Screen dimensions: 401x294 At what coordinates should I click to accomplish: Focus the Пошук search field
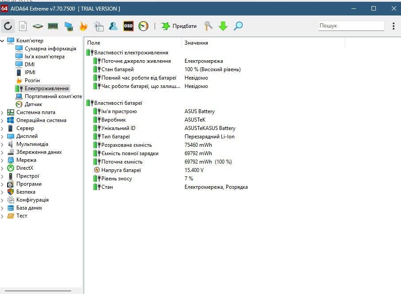tap(351, 26)
